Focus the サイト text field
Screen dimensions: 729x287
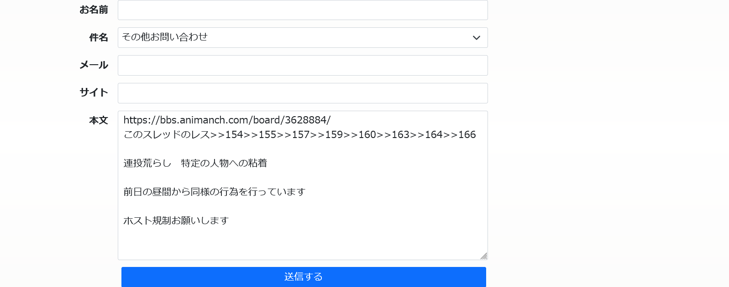click(x=303, y=93)
